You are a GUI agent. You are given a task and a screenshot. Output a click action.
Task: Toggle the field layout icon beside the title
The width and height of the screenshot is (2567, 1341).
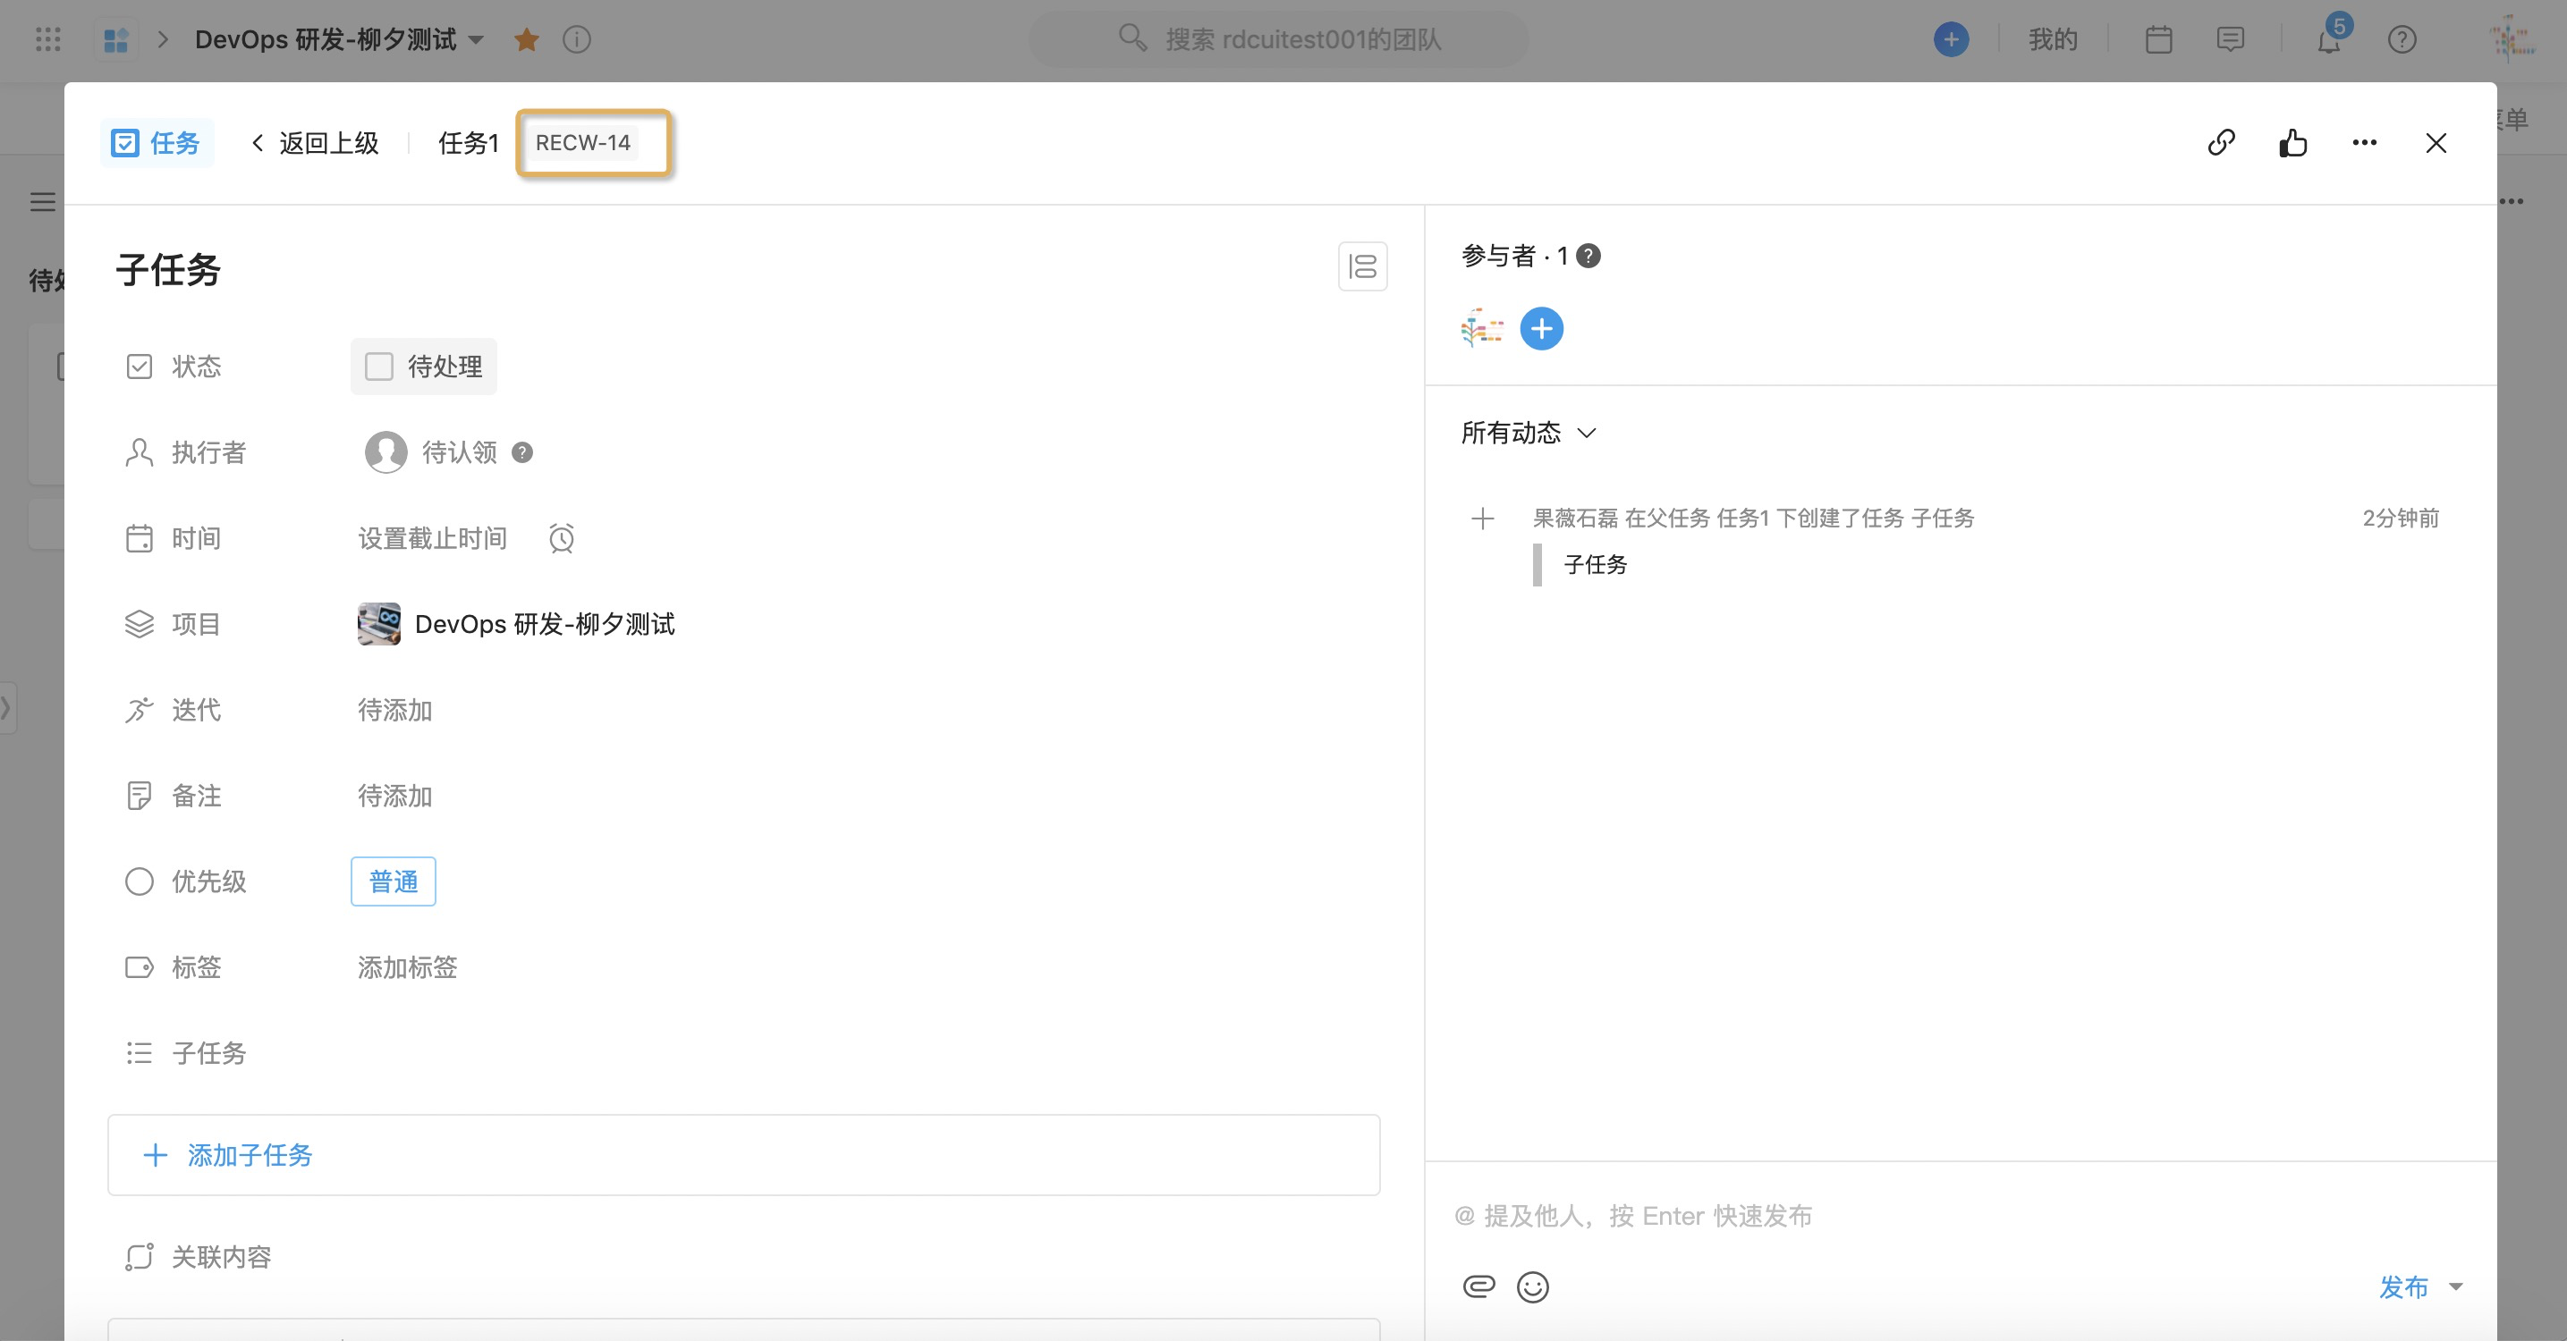(1362, 266)
